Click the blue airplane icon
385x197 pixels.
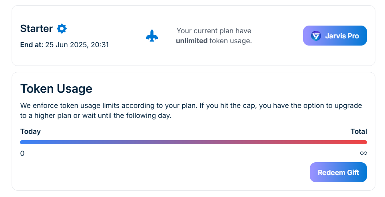[152, 36]
